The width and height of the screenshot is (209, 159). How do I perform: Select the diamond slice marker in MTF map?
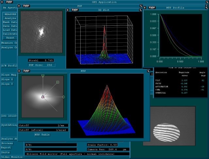63,97
